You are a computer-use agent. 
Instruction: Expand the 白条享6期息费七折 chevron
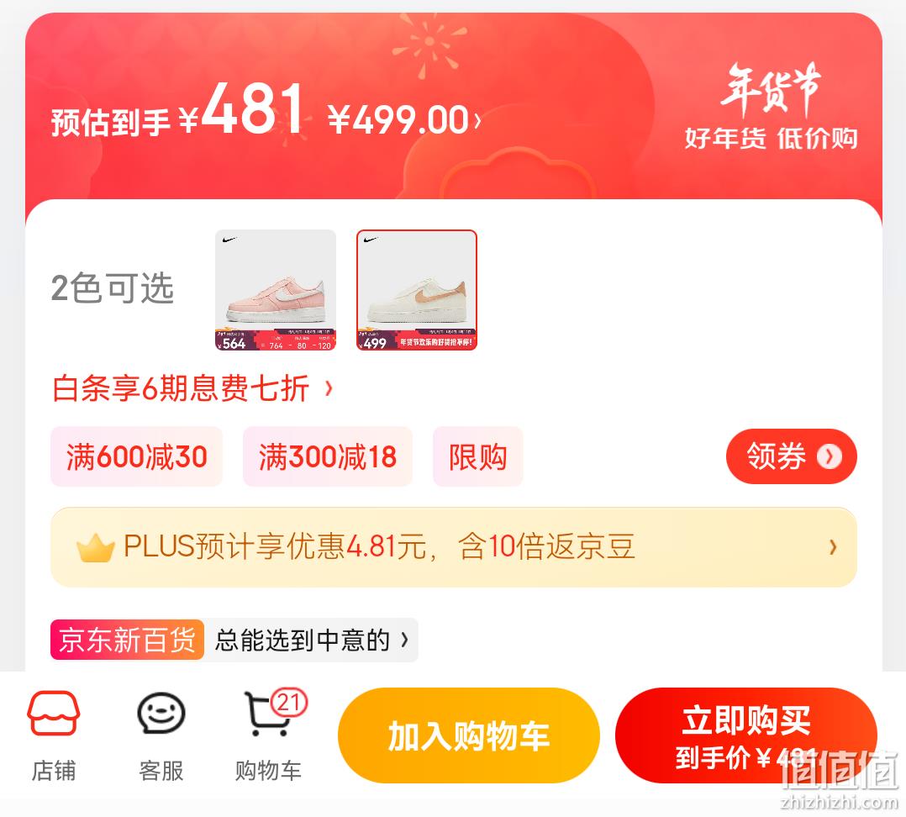click(328, 387)
